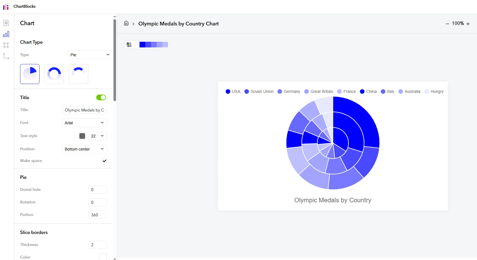Zoom out with the minus button
This screenshot has height=260, width=477.
pos(447,24)
